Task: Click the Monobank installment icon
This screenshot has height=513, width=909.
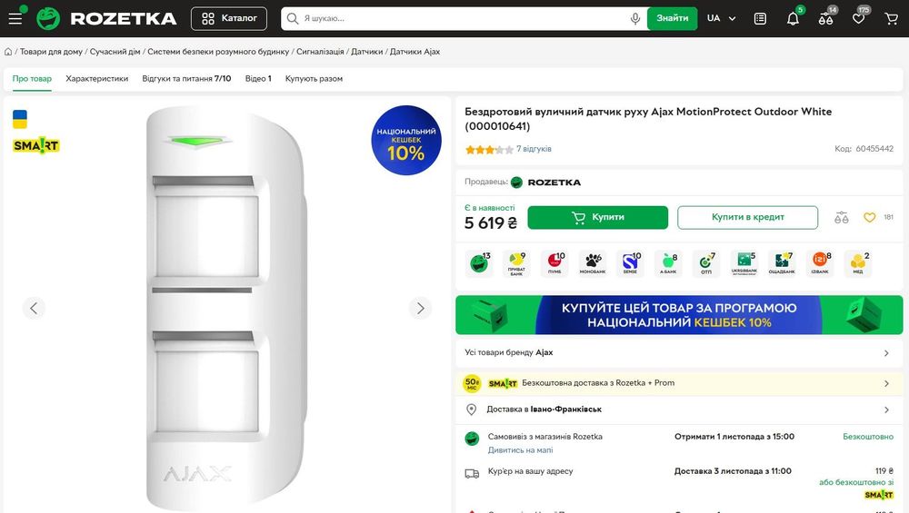Action: [593, 263]
